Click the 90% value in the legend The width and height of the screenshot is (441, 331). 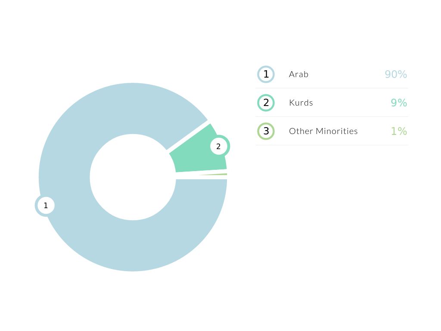point(395,74)
